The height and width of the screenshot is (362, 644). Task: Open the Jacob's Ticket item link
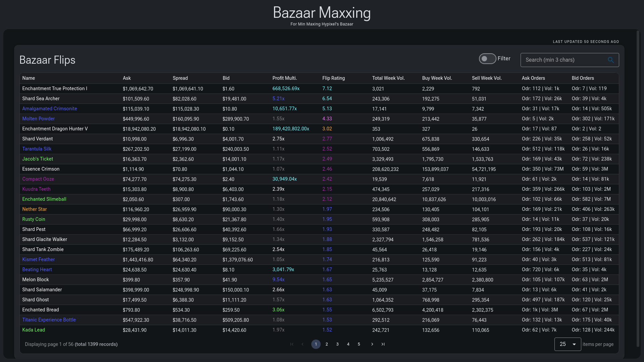coord(38,159)
